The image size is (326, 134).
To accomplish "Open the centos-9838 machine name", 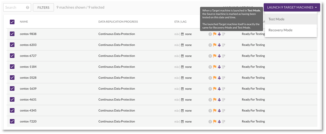I will (28, 34).
